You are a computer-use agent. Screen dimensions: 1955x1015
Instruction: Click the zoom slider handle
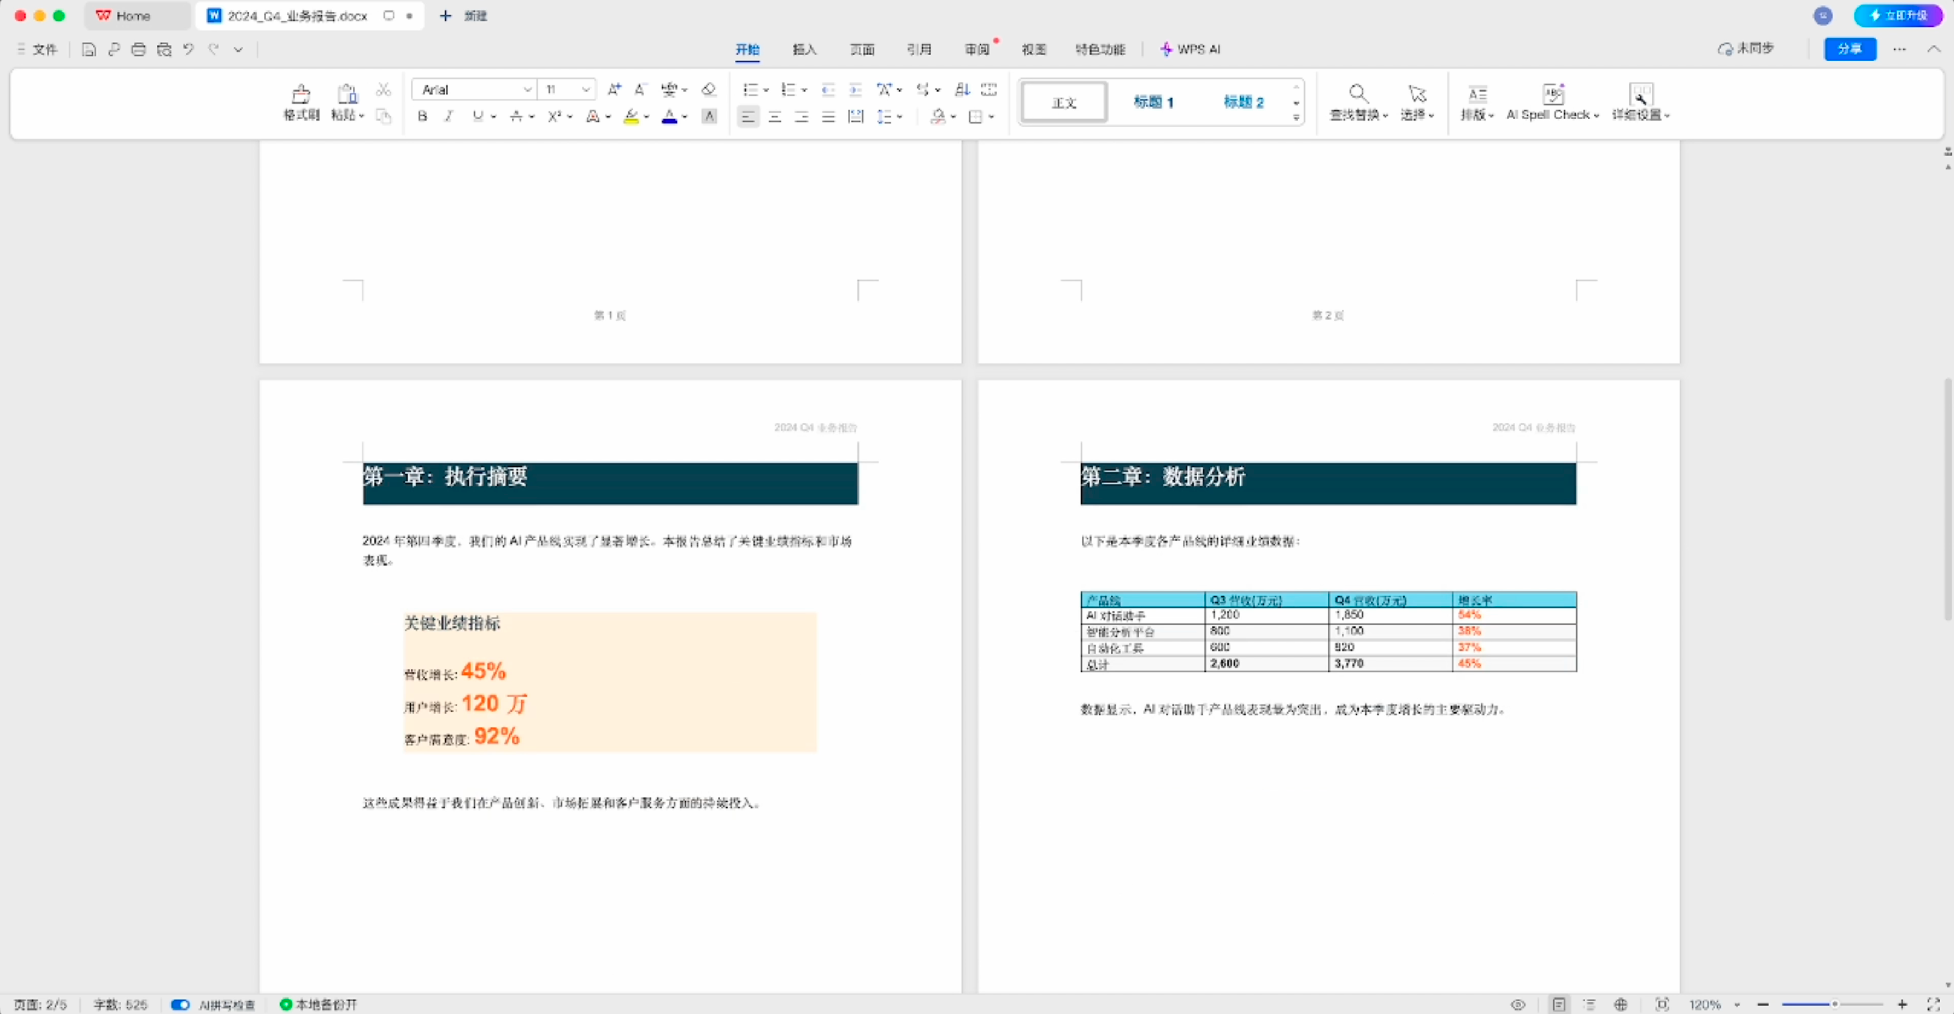click(1835, 1005)
